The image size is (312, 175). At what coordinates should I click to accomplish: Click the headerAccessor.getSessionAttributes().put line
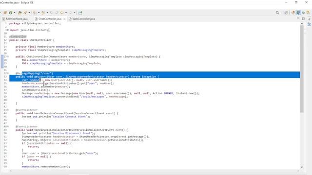tap(68, 83)
